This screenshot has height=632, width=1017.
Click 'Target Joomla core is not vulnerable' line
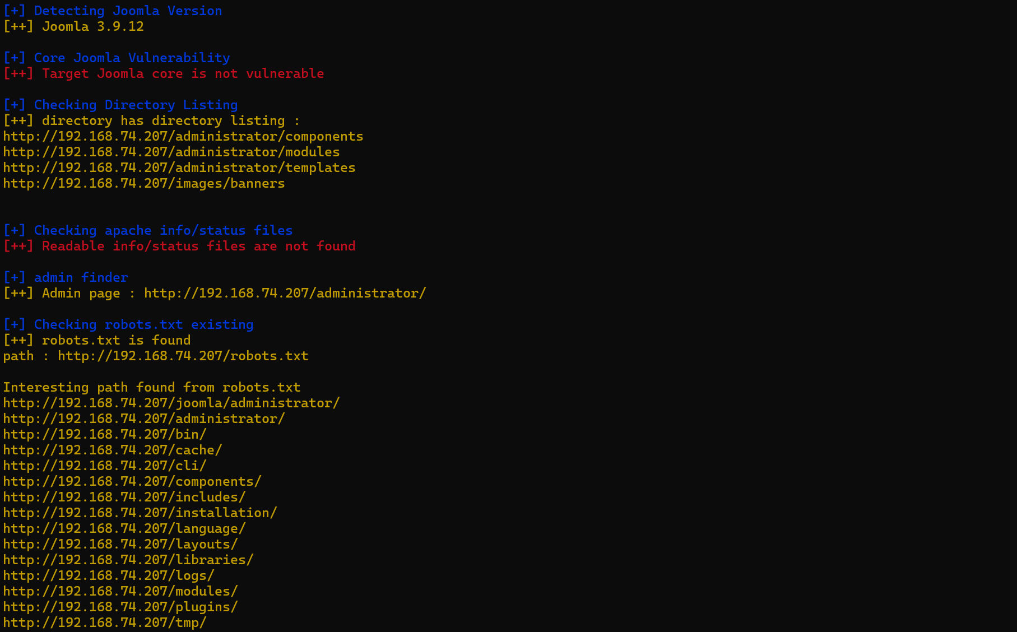click(x=164, y=73)
